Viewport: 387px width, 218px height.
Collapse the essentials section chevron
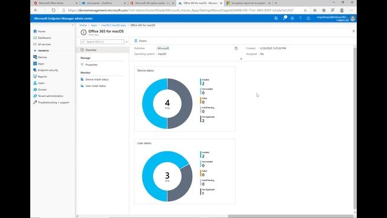point(241,59)
